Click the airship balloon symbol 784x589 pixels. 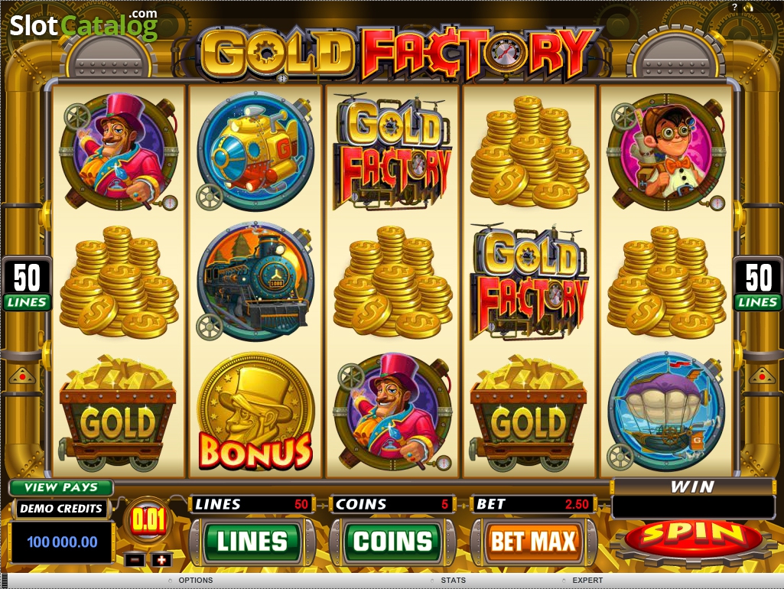pyautogui.click(x=666, y=411)
